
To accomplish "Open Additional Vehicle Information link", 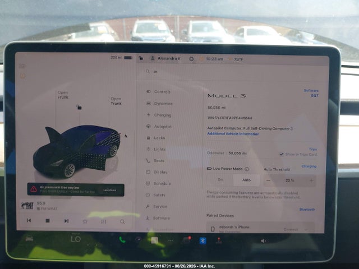I will 233,134.
